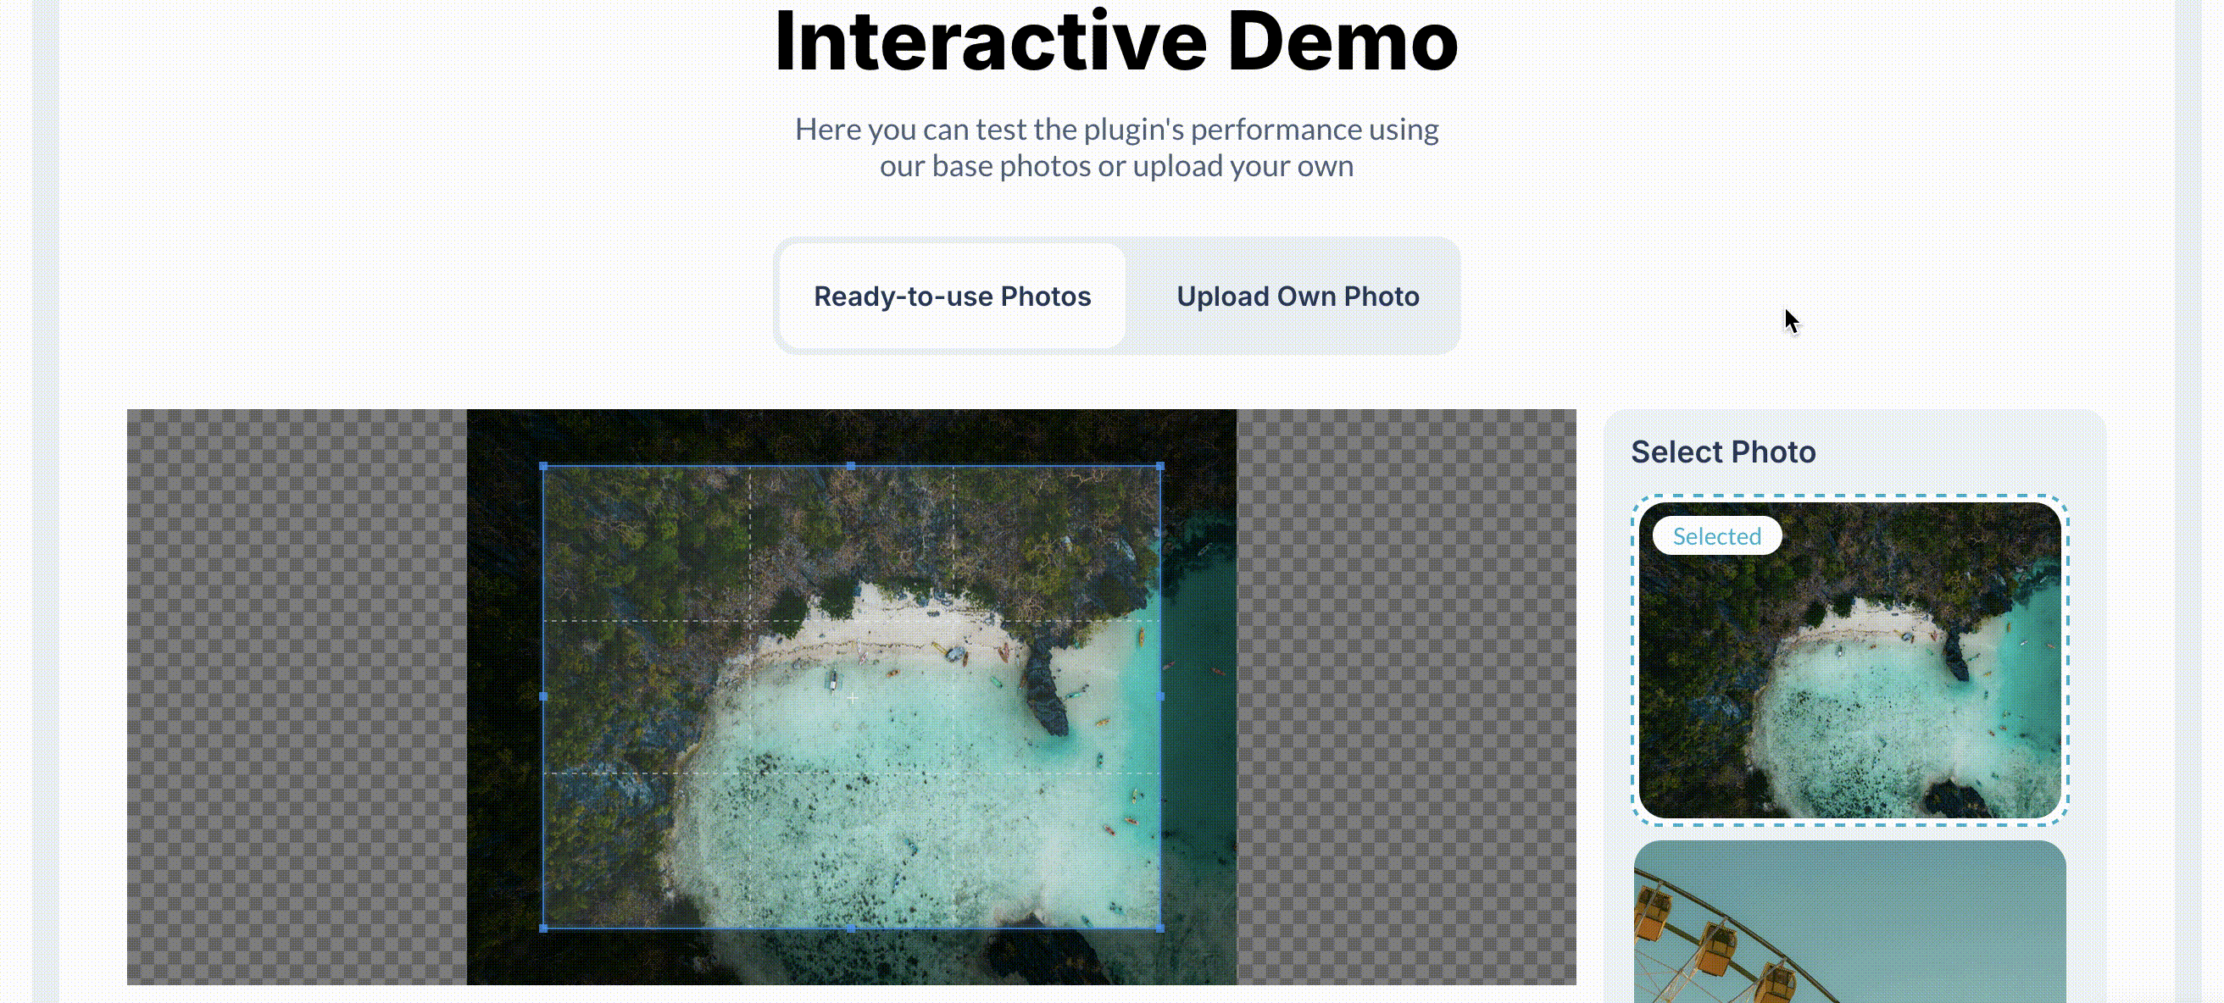
Task: Click the darkened image strip right of crop box
Action: tap(1198, 696)
